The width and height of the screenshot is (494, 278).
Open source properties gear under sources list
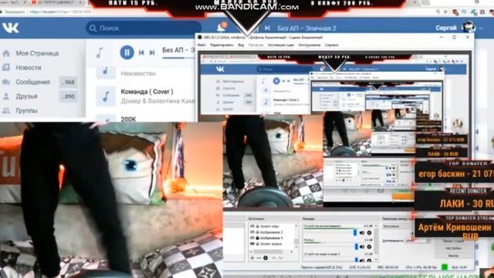point(266,258)
